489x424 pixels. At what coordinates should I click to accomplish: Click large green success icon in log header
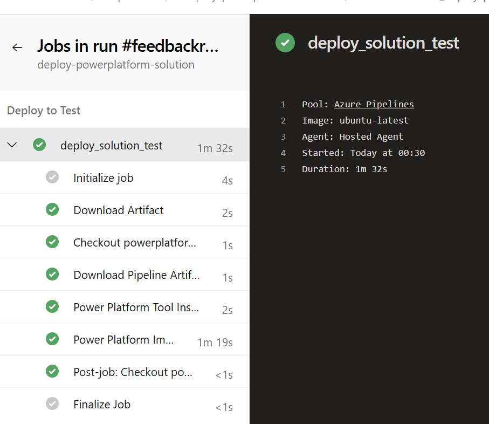pos(285,43)
